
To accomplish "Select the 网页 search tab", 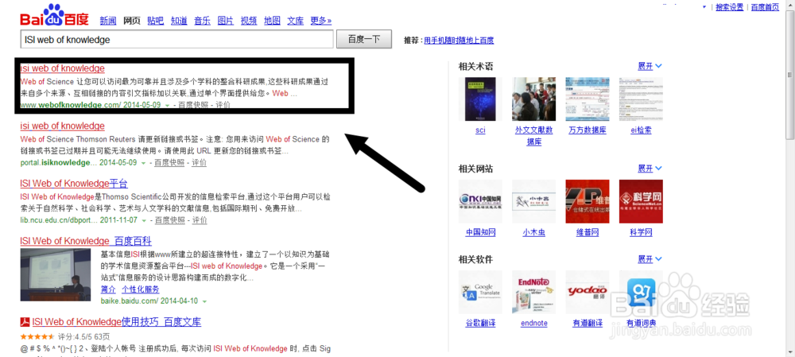I will click(132, 21).
